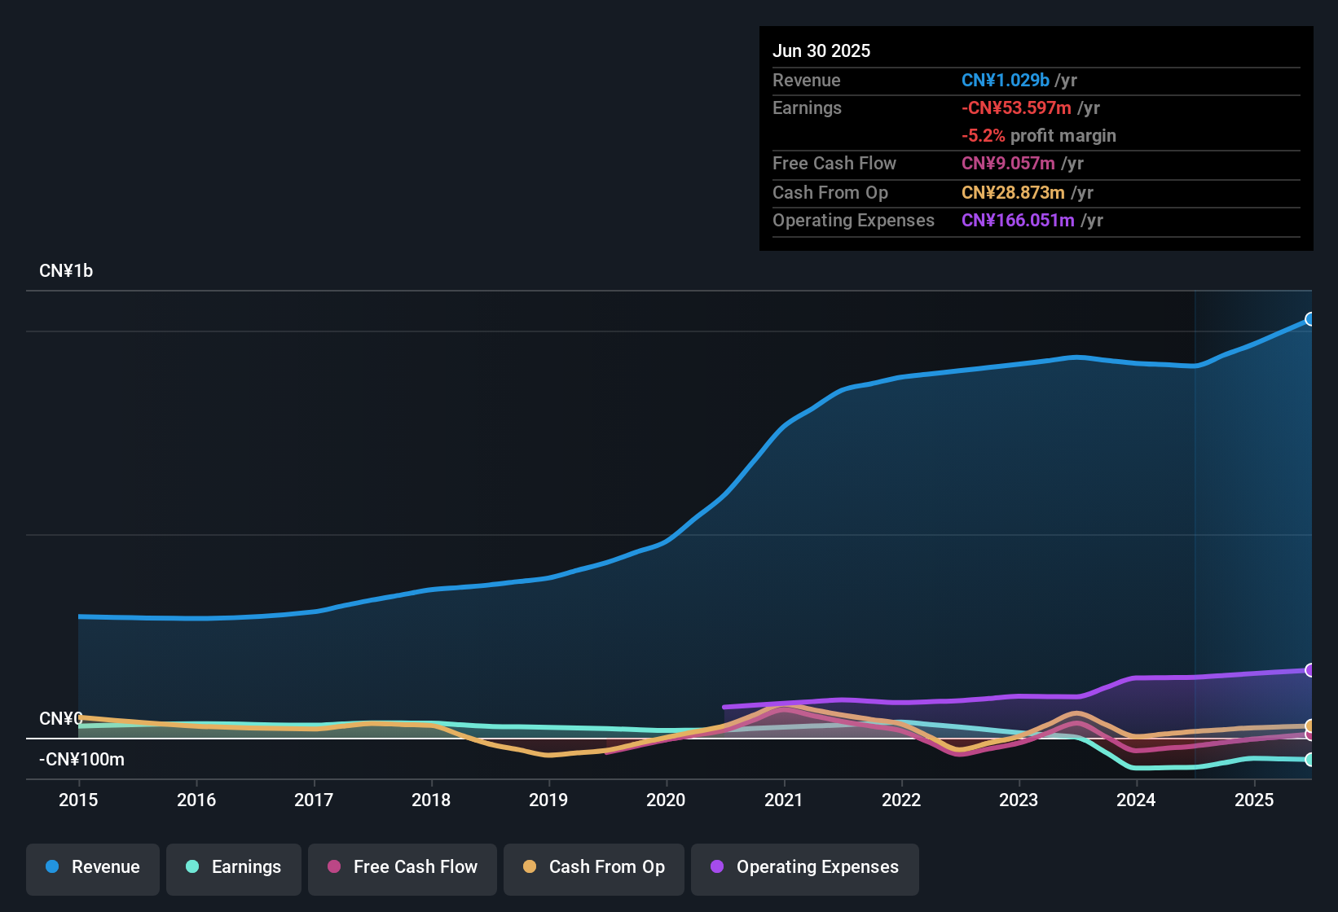Image resolution: width=1338 pixels, height=912 pixels.
Task: Click the orange Cash From Op legend dot
Action: click(x=530, y=867)
